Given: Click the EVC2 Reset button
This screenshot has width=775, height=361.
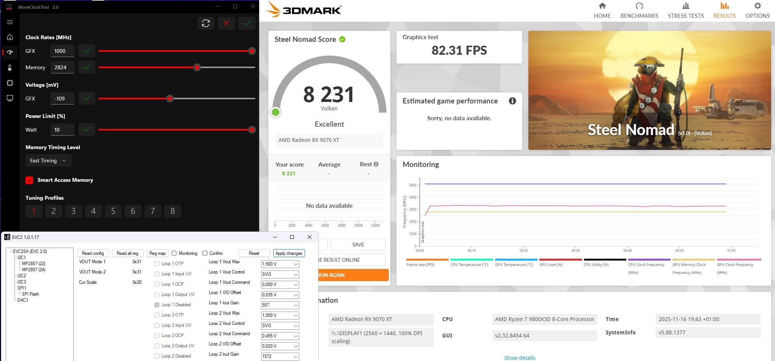Looking at the screenshot, I should coord(254,253).
